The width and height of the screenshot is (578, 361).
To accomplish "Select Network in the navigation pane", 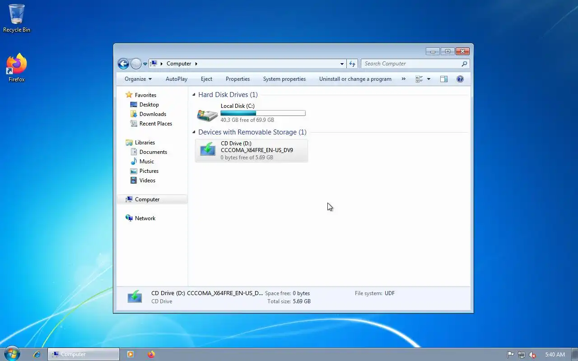I will tap(145, 218).
